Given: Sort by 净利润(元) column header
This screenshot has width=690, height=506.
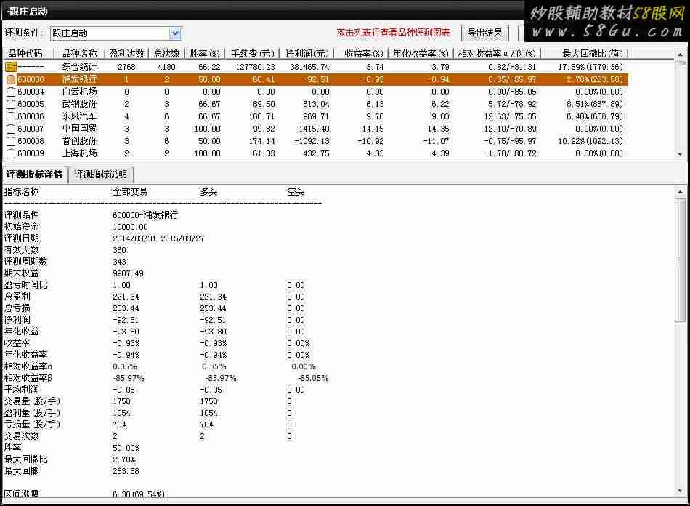Looking at the screenshot, I should pyautogui.click(x=307, y=53).
